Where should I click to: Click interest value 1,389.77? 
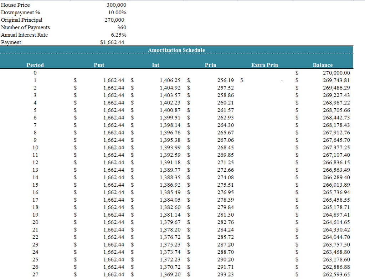(170, 170)
